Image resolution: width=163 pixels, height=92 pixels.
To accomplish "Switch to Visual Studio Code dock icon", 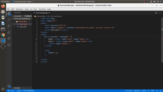I will pyautogui.click(x=3, y=41).
